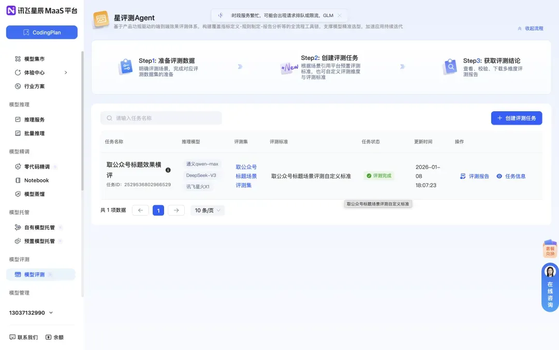The width and height of the screenshot is (559, 350).
Task: Collapse the steps with 收起流程
Action: (x=531, y=28)
